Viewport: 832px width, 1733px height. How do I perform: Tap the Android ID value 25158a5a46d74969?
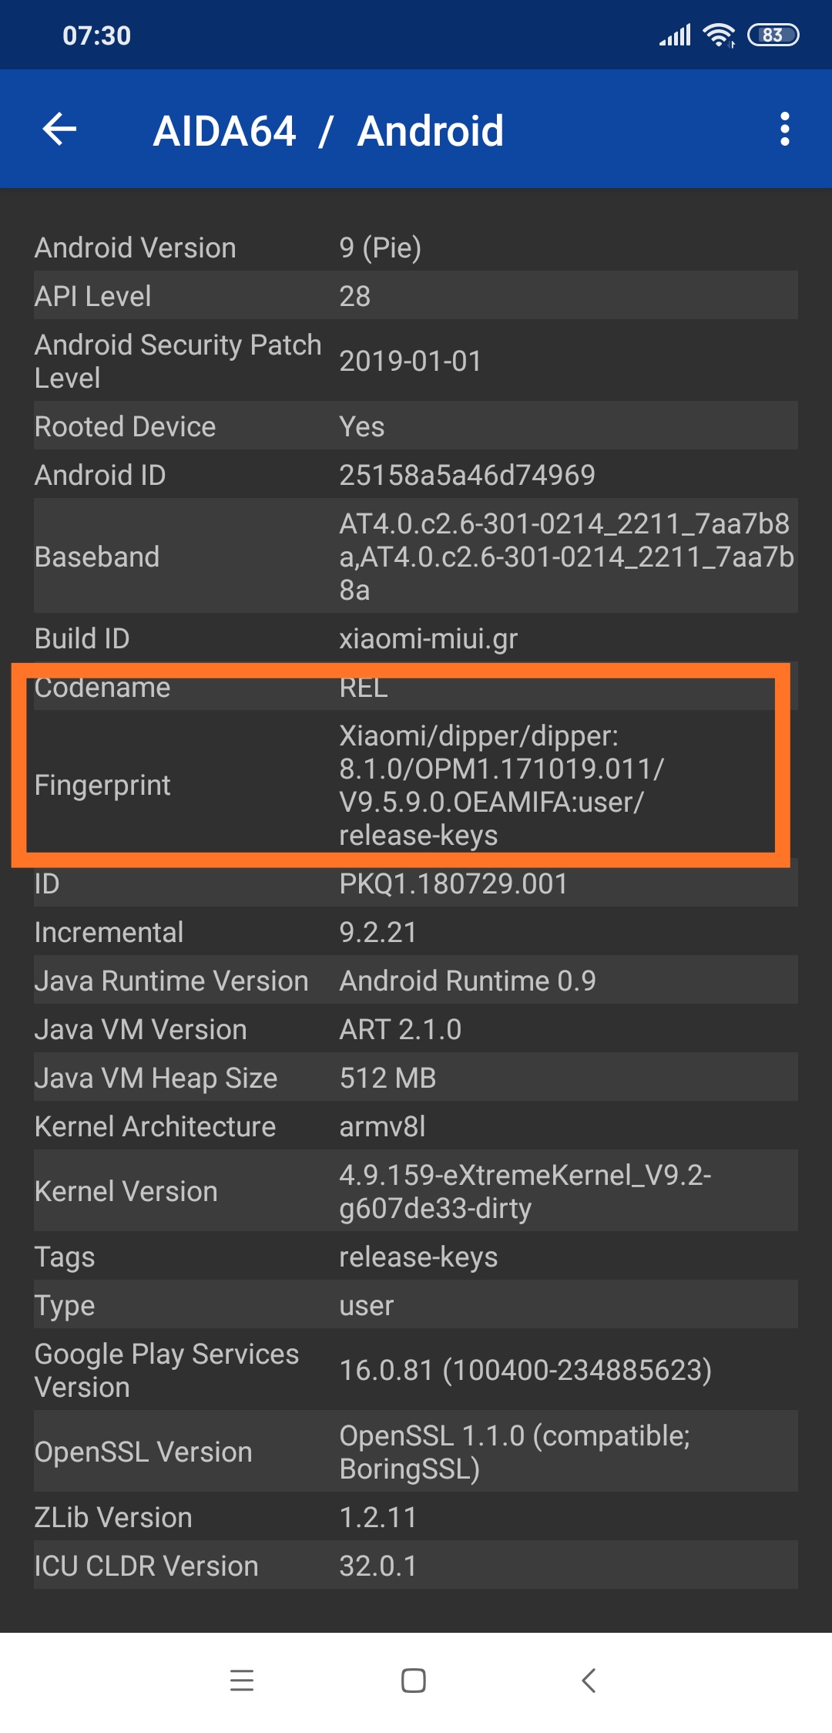click(467, 475)
